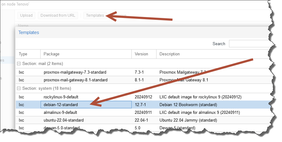Image resolution: width=282 pixels, height=142 pixels.
Task: Choose the devuan-5.0-standard template row
Action: [x=62, y=127]
